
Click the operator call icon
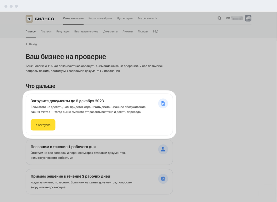[x=163, y=149]
